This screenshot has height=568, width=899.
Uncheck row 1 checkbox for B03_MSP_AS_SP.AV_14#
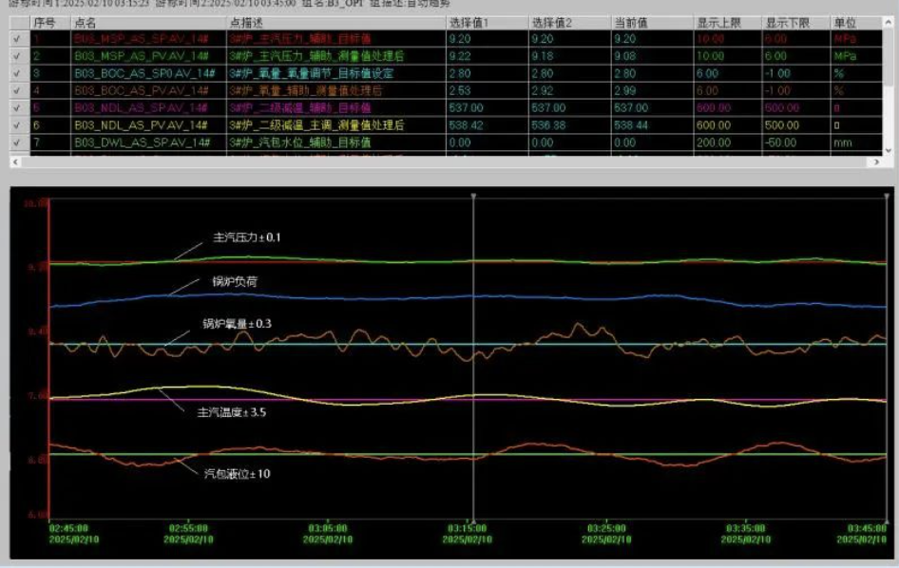(17, 39)
